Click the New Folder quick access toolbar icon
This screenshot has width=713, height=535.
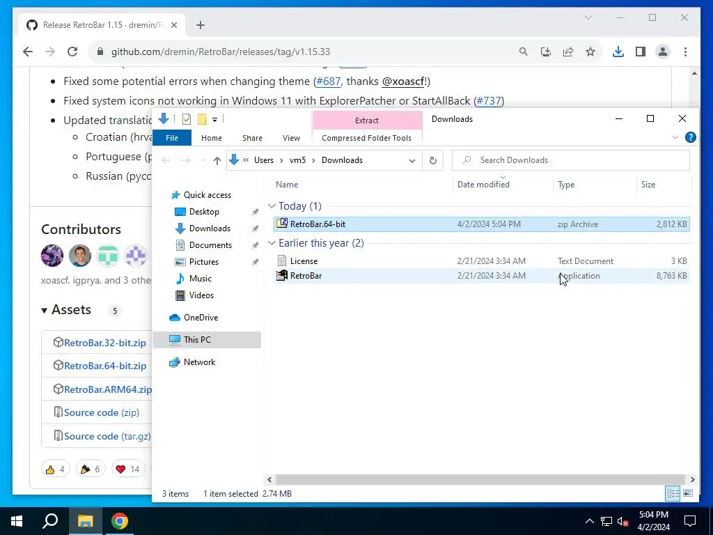202,119
